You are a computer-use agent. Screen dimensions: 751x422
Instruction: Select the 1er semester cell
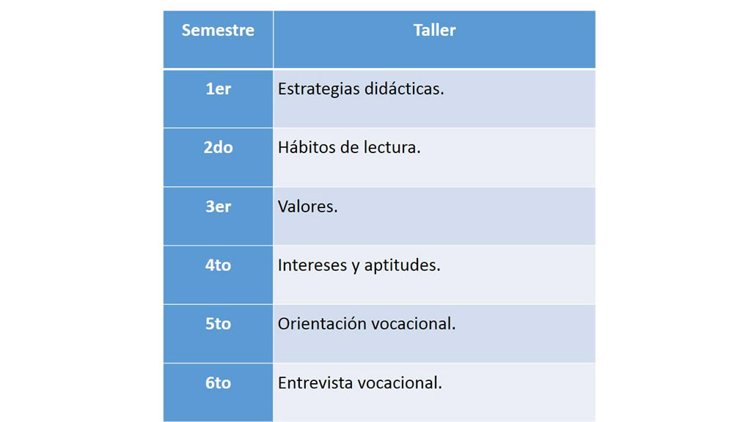pos(218,89)
